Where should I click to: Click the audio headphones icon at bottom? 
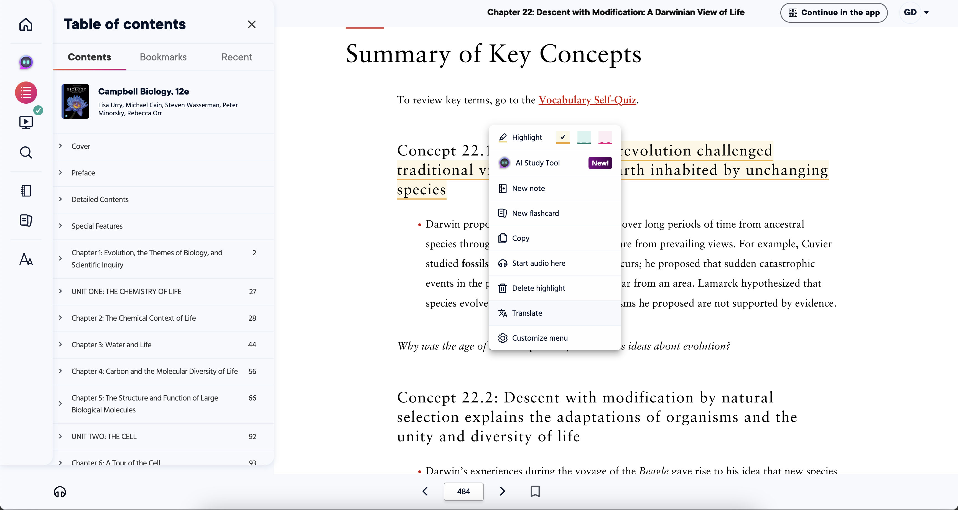(60, 492)
